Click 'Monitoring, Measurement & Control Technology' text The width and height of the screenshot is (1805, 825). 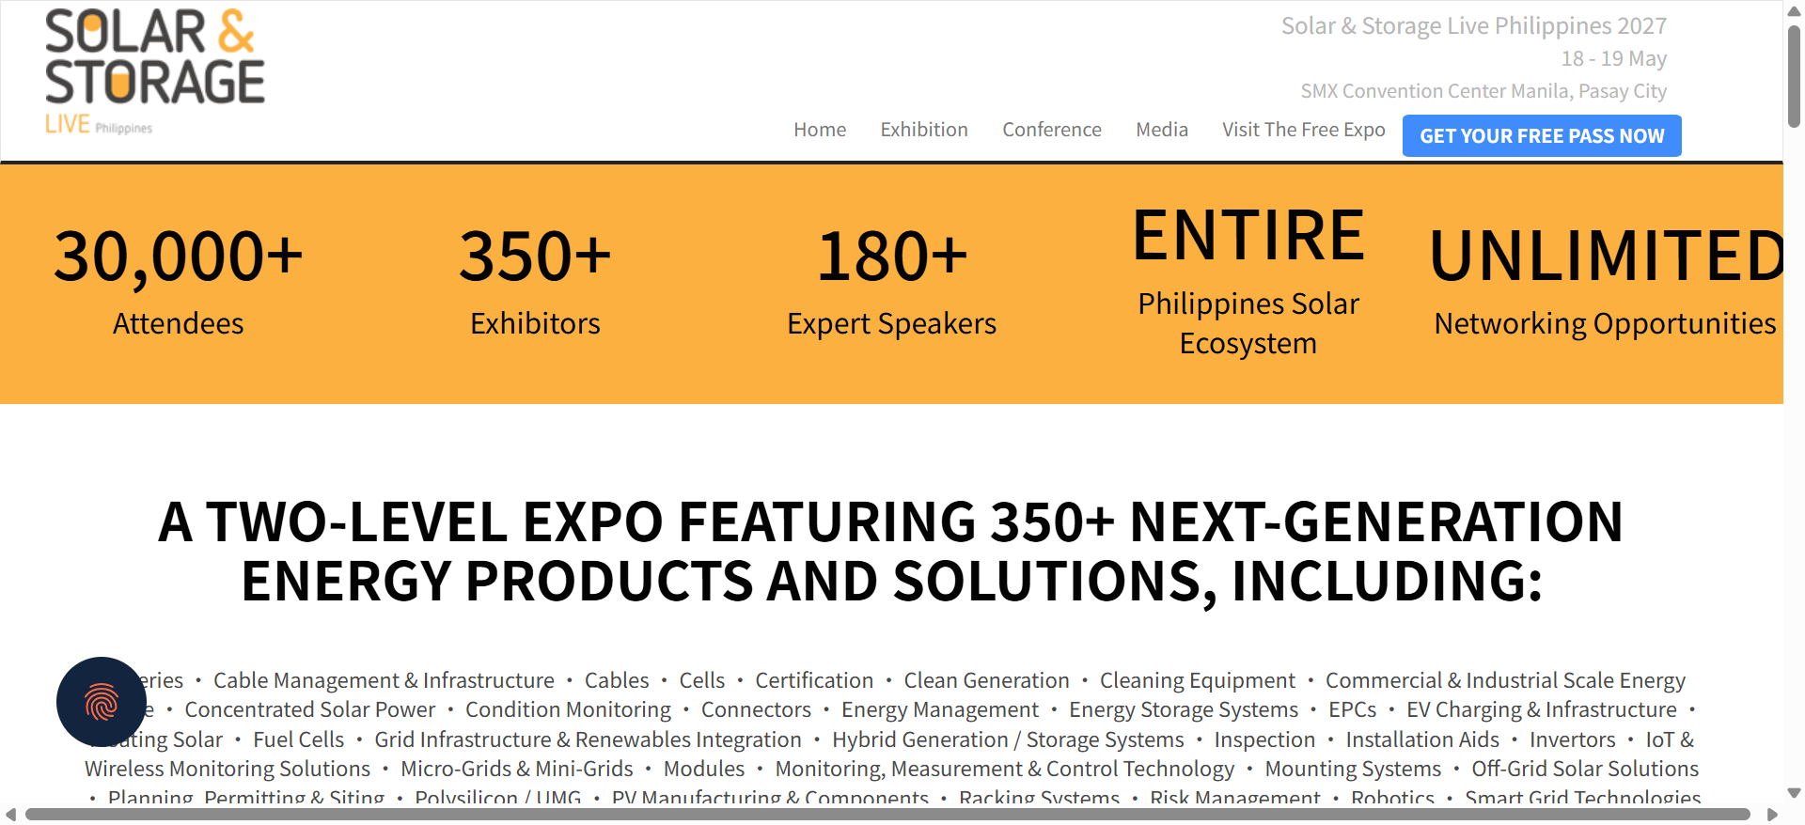click(1004, 769)
